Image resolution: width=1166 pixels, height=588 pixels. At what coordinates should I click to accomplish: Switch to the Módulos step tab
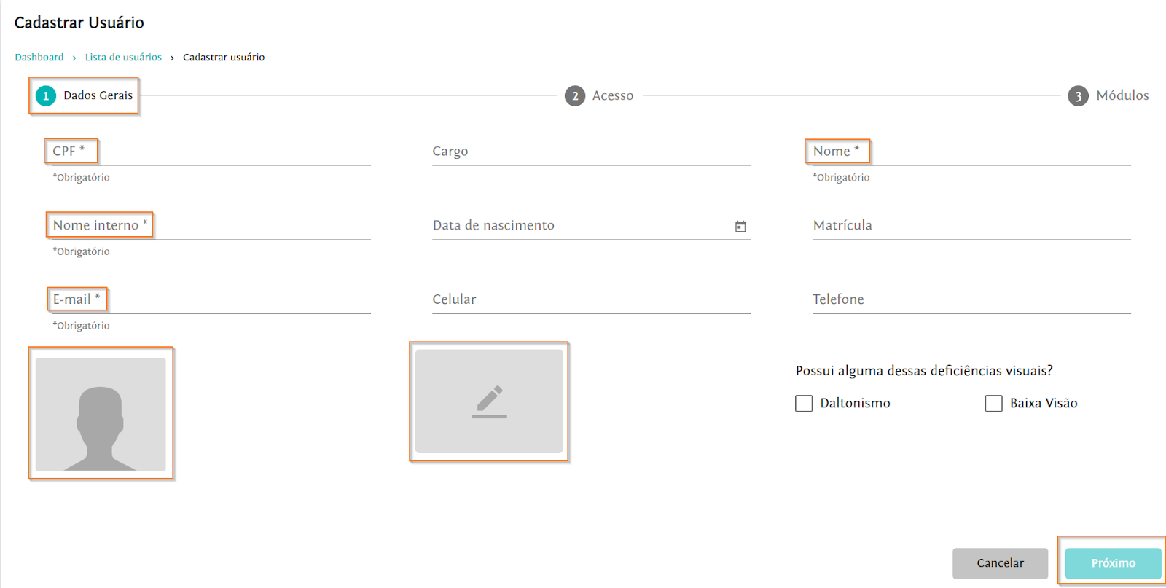pos(1122,96)
